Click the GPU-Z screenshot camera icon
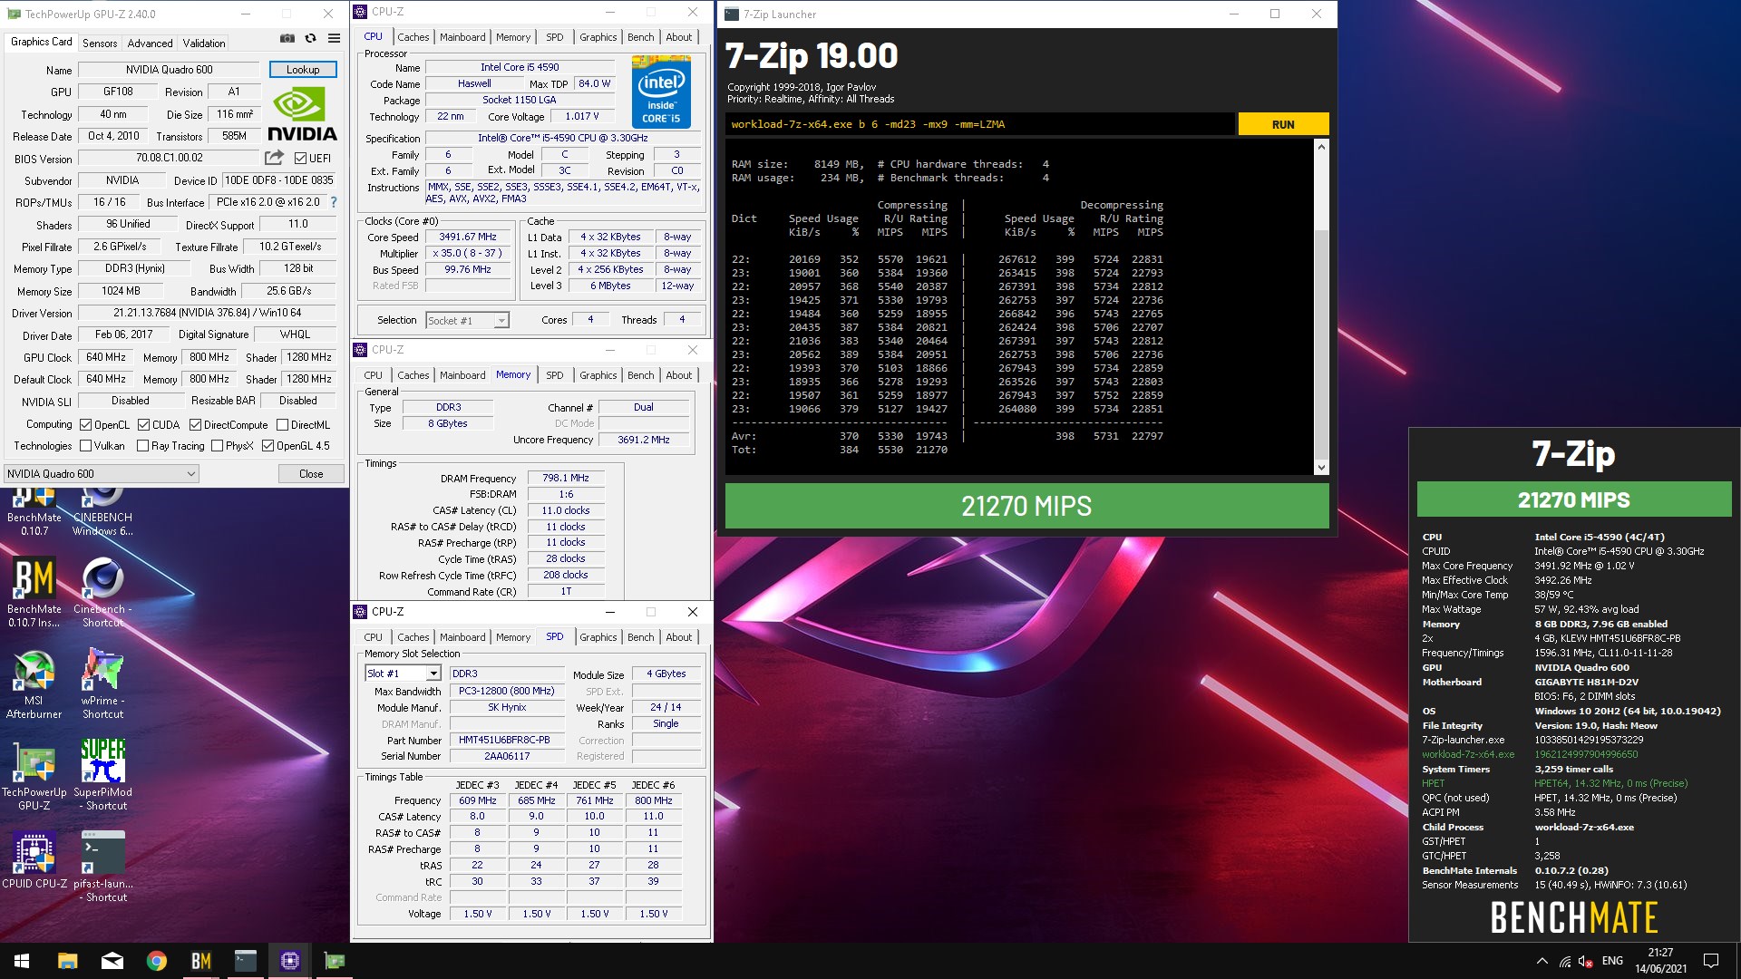1741x979 pixels. tap(287, 38)
